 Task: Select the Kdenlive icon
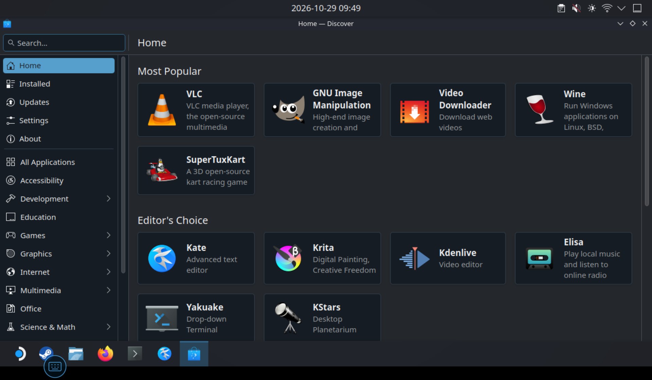point(414,258)
